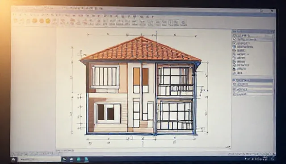
Task: Select the last row in the lower right panel list
Action: click(253, 94)
